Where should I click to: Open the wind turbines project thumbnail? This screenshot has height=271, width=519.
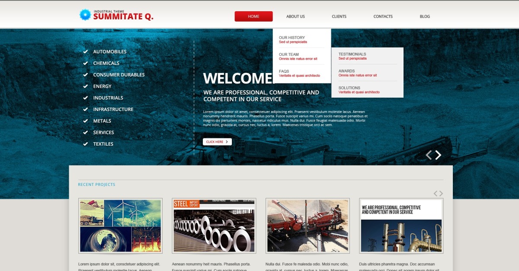tap(120, 226)
